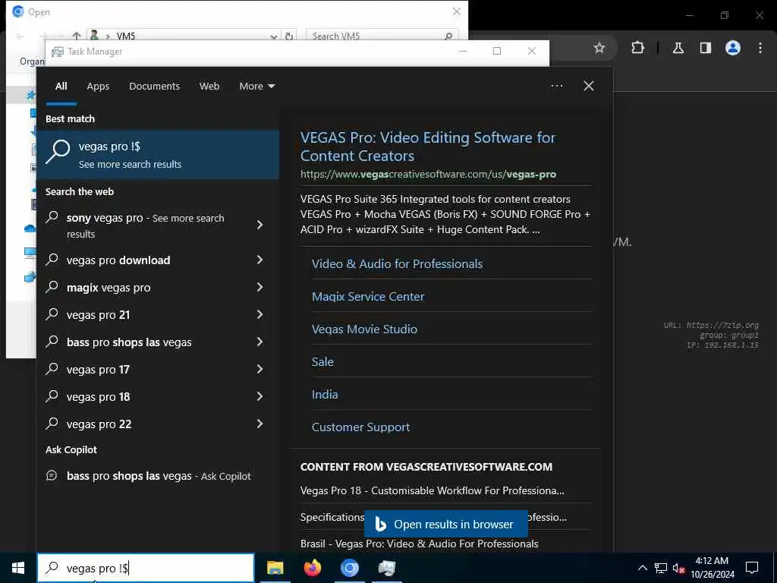Open Video & Audio for Professionals link
This screenshot has width=777, height=583.
click(x=397, y=263)
